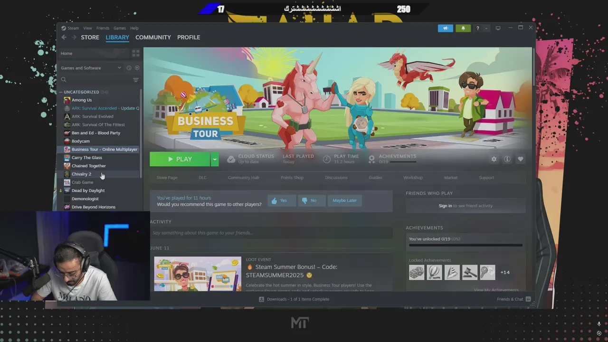Open the Workshop link

(413, 178)
